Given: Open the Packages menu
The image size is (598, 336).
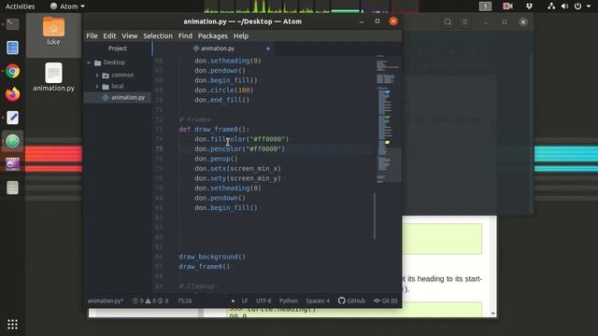Looking at the screenshot, I should [212, 35].
